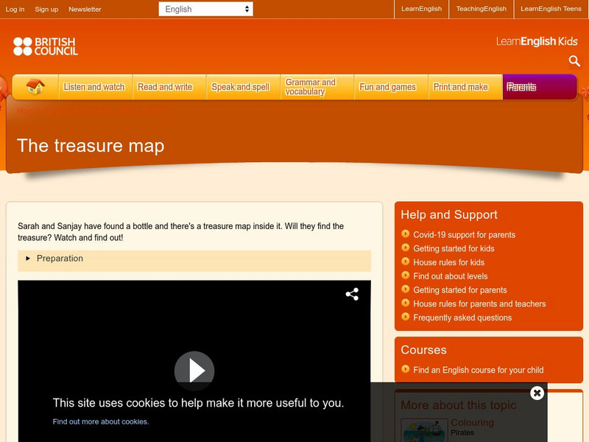
Task: Open Frequently asked questions link
Action: pos(462,318)
